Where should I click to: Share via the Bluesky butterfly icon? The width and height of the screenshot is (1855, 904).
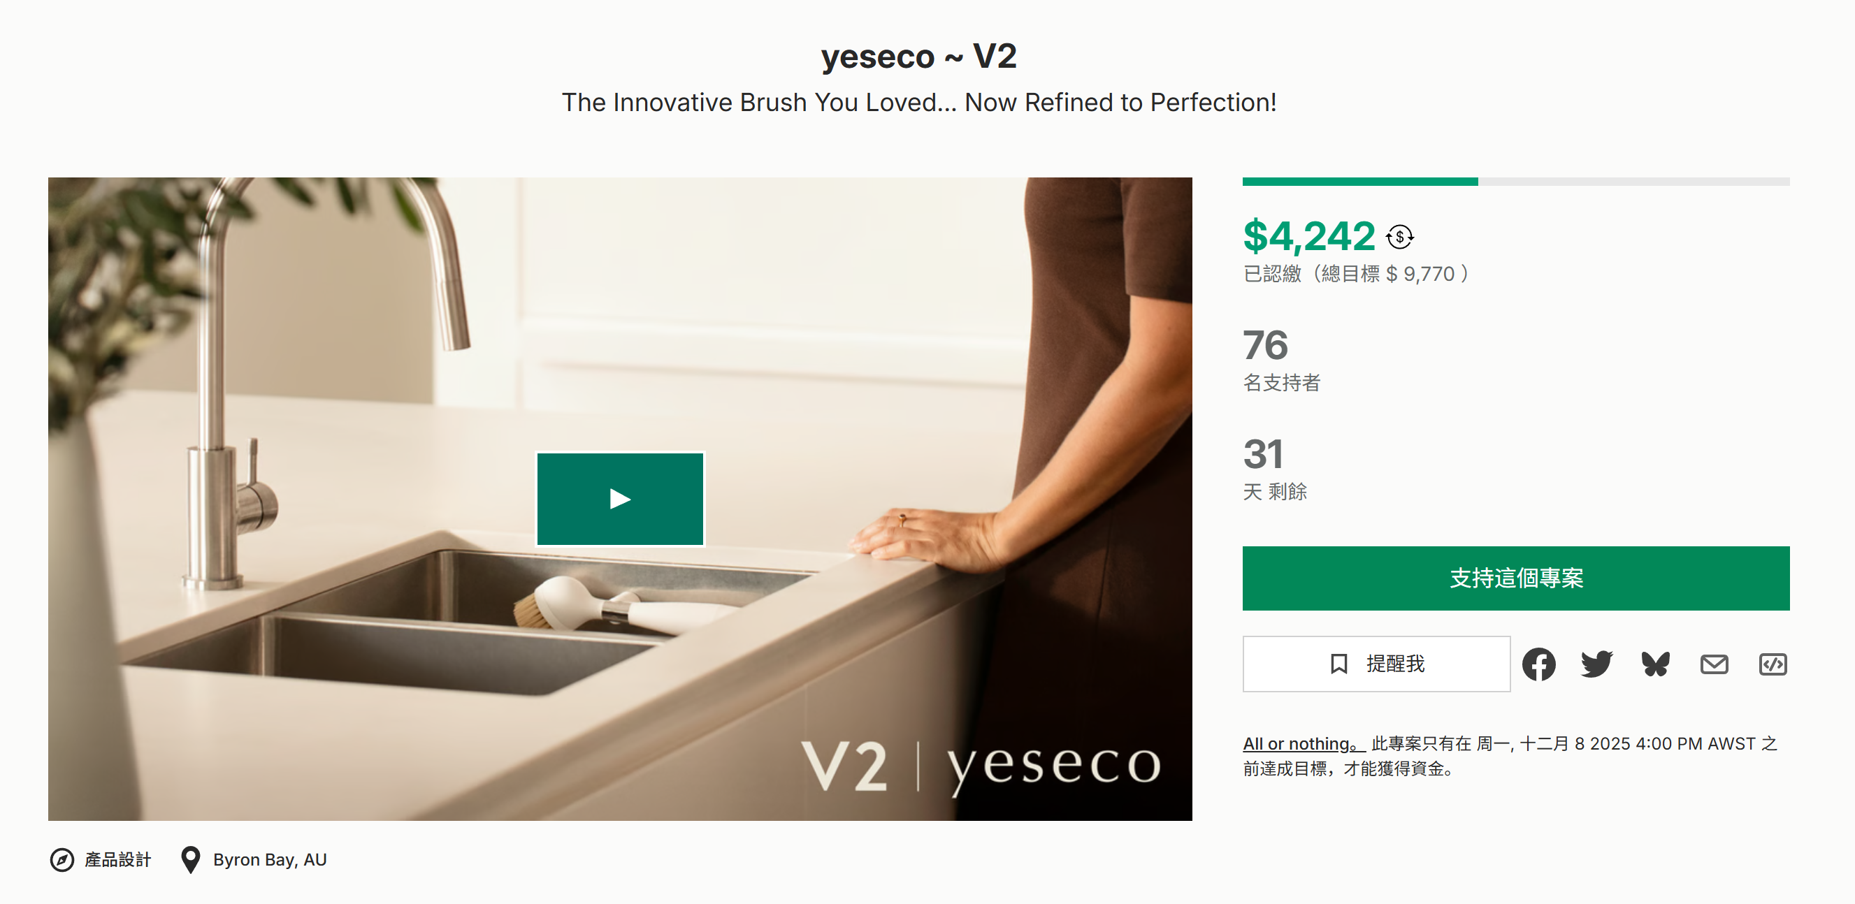1655,664
